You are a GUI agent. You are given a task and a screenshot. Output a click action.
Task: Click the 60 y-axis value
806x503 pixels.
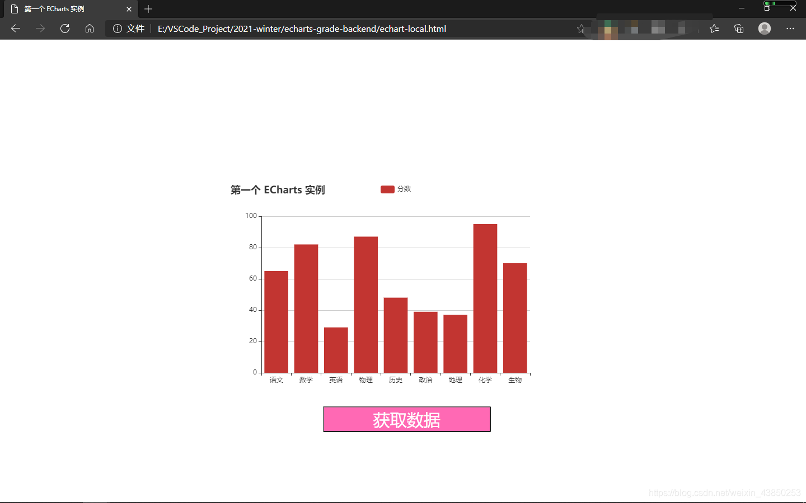253,278
